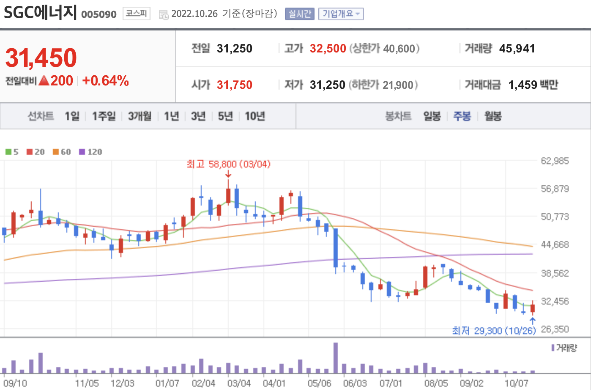Click the 62,985 y-axis price label
The width and height of the screenshot is (591, 390).
[x=555, y=161]
